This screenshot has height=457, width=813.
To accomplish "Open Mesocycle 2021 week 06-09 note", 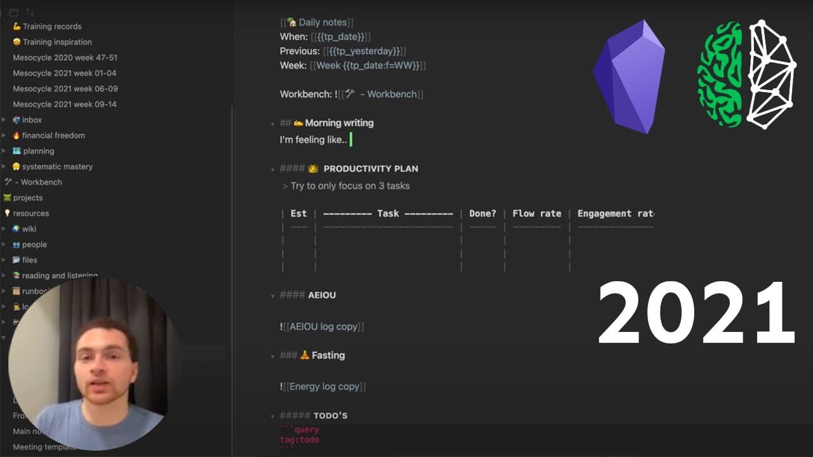I will tap(65, 89).
